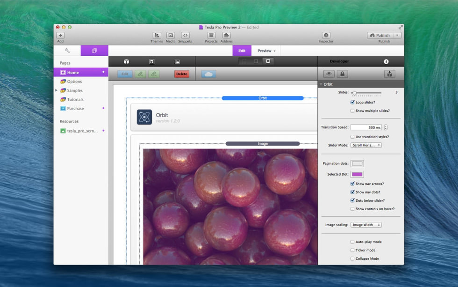Viewport: 458px width, 287px height.
Task: Click the Publish button
Action: click(380, 35)
